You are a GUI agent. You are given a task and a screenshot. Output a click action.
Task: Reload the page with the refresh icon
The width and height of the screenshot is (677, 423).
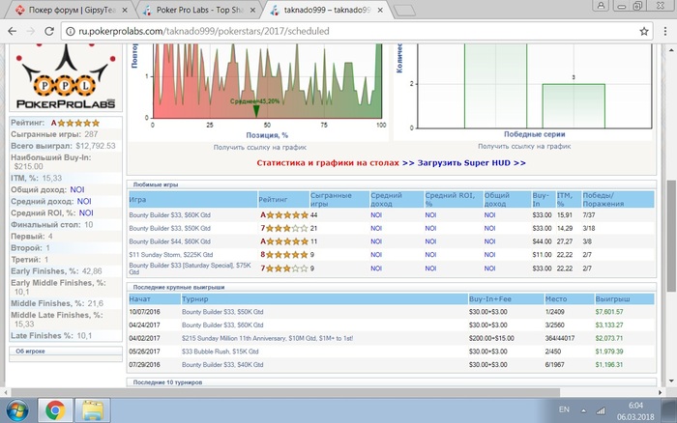50,31
